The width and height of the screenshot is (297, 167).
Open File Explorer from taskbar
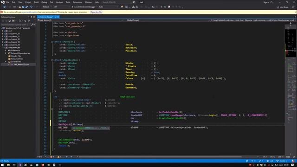(8, 165)
